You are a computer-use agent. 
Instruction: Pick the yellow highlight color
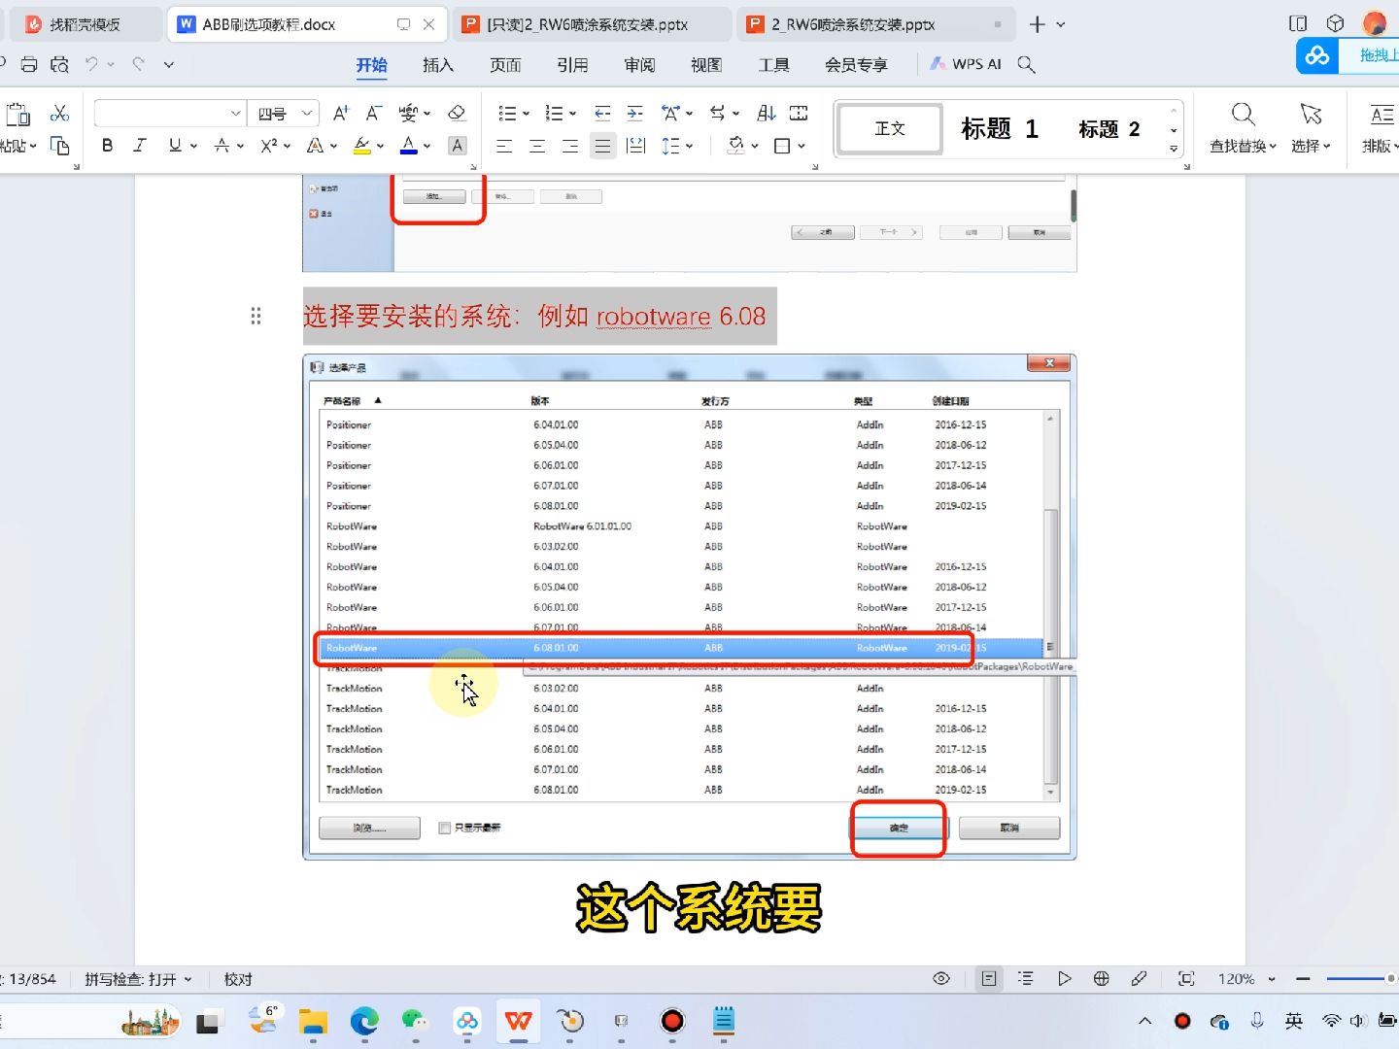(361, 146)
